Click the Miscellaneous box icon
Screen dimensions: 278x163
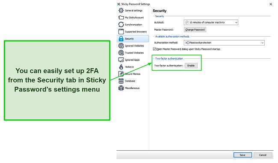pyautogui.click(x=121, y=88)
